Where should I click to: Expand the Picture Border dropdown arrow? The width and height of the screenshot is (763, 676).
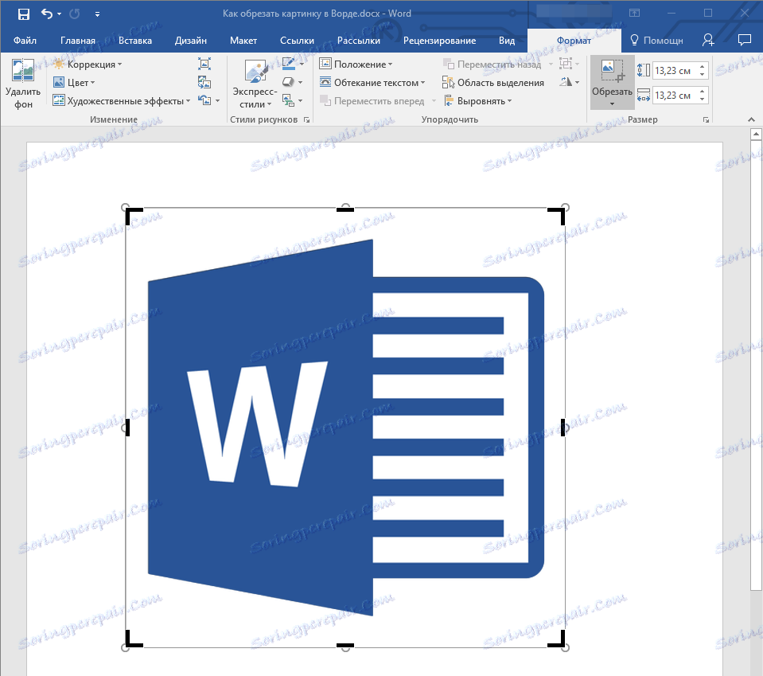[x=302, y=64]
